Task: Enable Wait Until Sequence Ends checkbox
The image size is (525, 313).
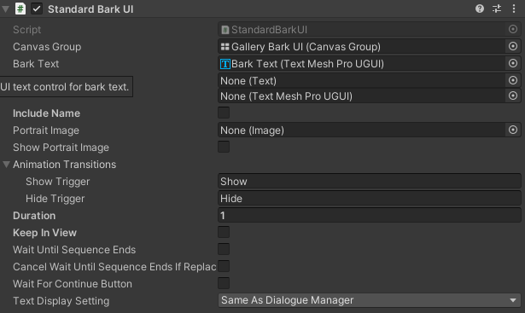Action: [x=224, y=250]
